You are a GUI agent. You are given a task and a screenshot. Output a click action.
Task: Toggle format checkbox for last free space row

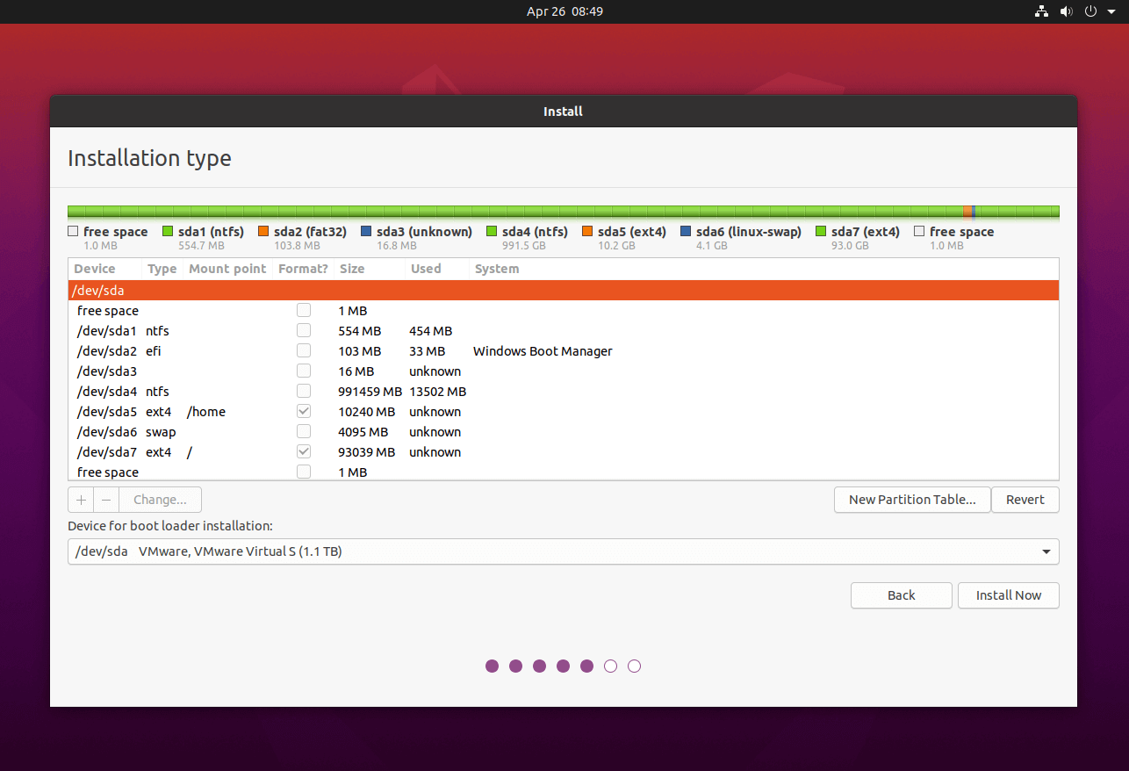304,472
